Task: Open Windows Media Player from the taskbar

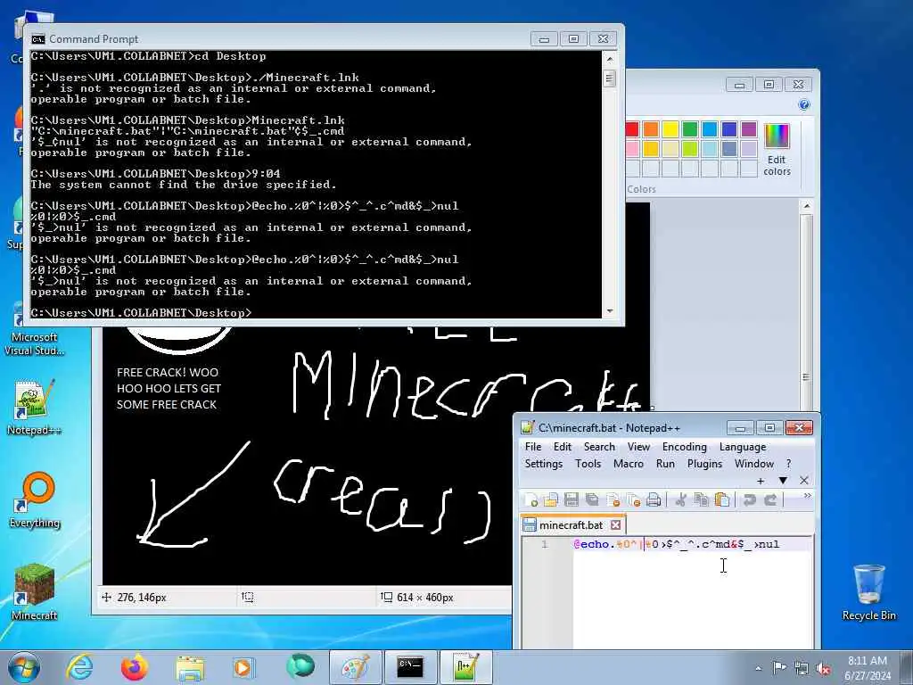Action: coord(244,667)
